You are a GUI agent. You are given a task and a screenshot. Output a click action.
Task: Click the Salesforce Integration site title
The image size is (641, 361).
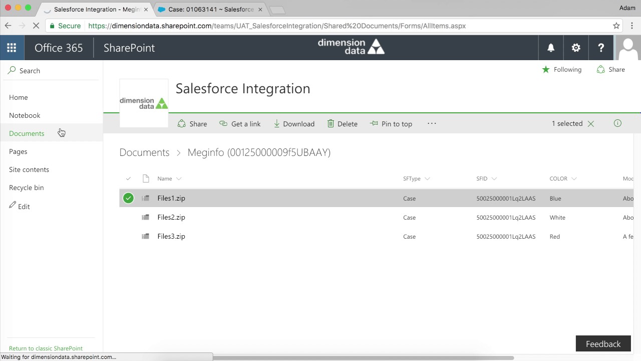243,88
